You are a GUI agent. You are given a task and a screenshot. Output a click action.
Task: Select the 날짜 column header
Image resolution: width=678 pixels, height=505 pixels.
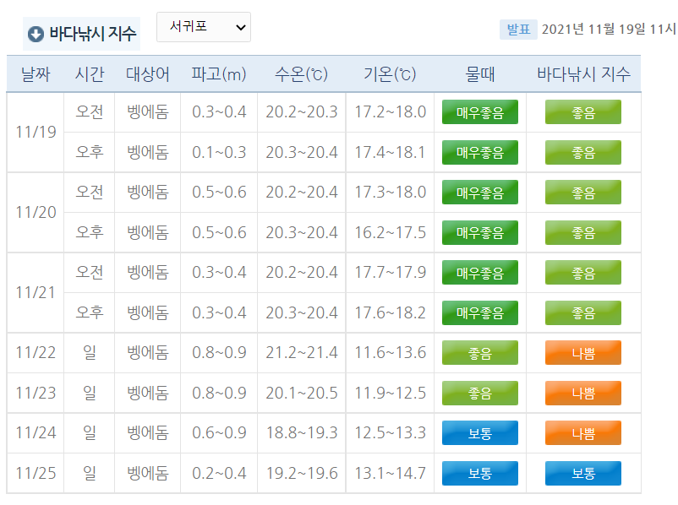pos(36,73)
